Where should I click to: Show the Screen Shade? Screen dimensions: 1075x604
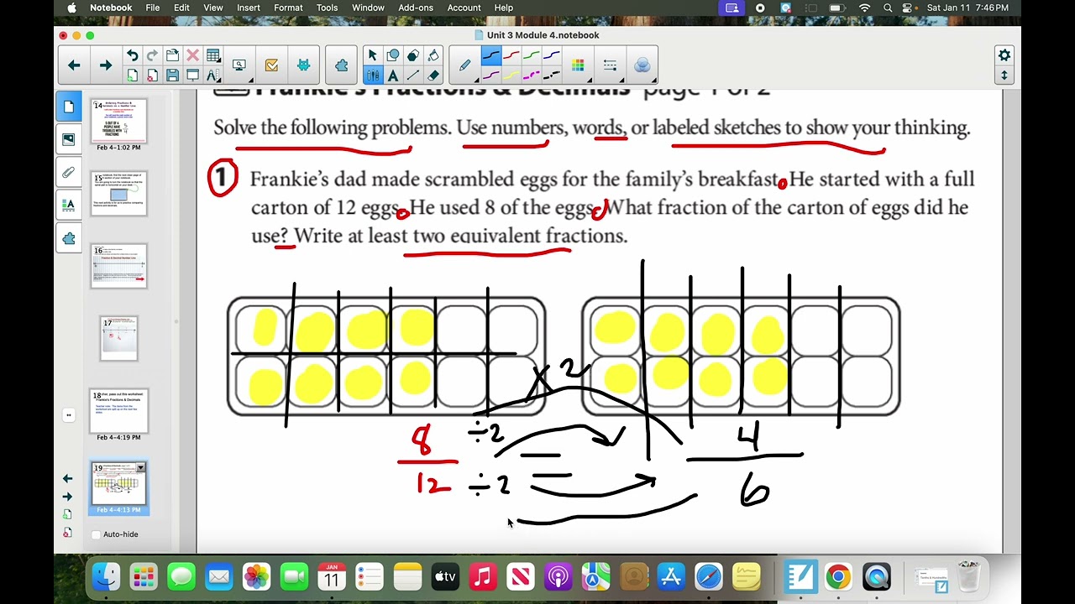point(192,75)
